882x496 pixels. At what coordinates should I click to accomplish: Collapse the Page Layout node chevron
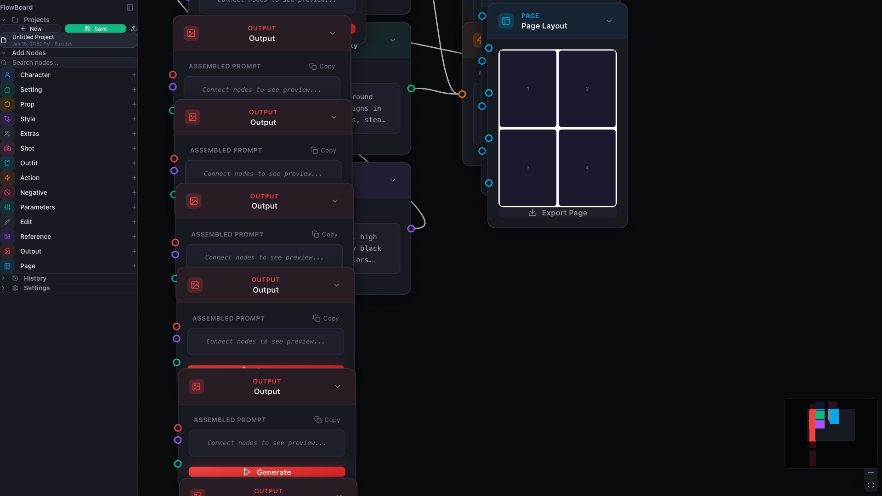coord(609,21)
